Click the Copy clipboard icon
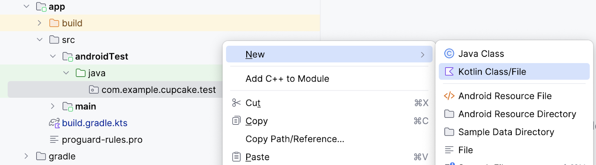Image resolution: width=596 pixels, height=165 pixels. (x=236, y=121)
